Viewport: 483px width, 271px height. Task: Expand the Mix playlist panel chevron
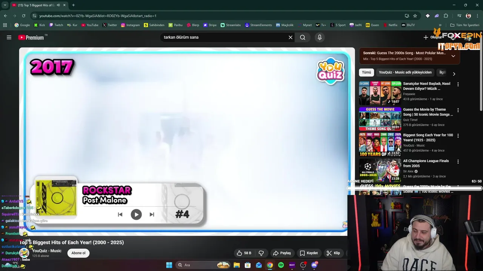[x=453, y=56]
